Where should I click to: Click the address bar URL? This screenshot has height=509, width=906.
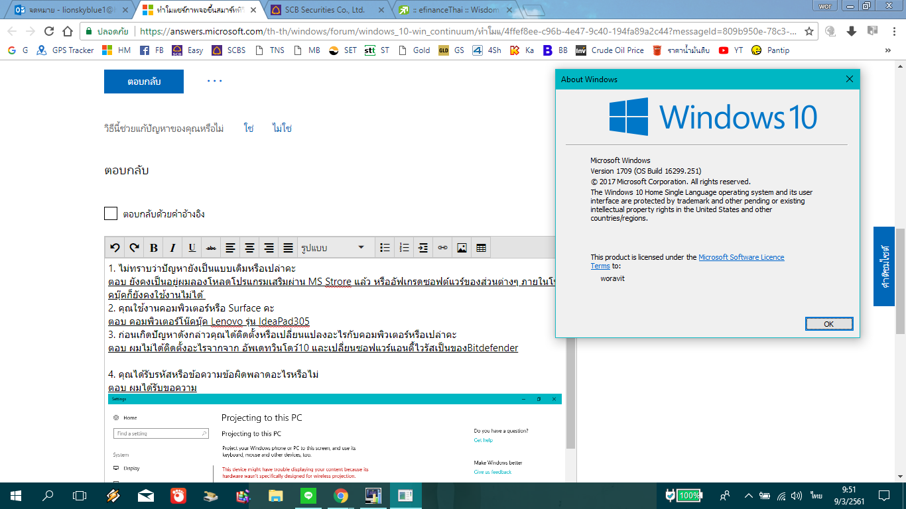tap(468, 31)
